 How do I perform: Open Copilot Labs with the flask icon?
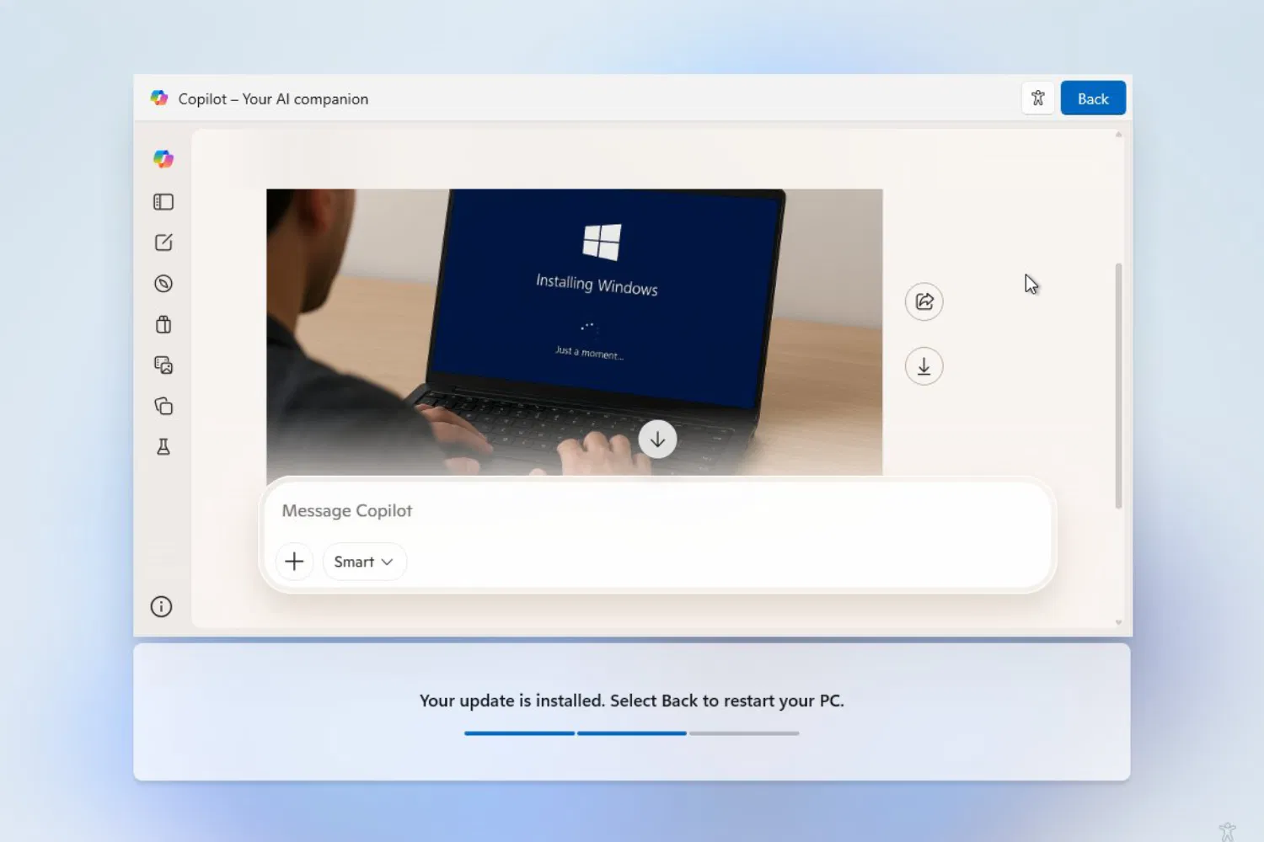point(163,446)
